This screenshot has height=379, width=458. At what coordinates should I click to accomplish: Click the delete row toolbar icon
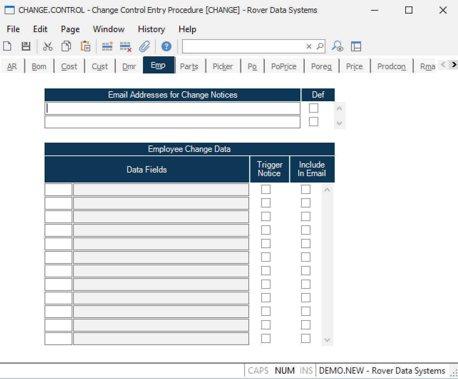[125, 46]
